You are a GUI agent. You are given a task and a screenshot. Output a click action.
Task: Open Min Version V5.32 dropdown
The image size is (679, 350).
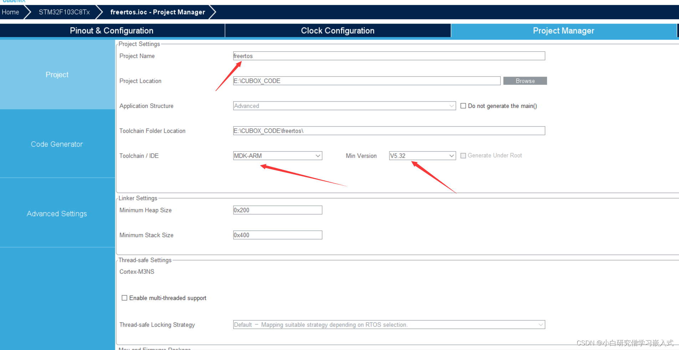point(423,156)
